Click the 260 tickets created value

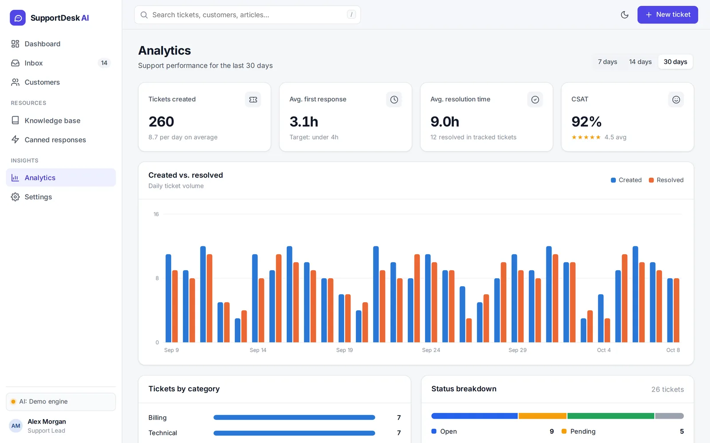click(161, 121)
